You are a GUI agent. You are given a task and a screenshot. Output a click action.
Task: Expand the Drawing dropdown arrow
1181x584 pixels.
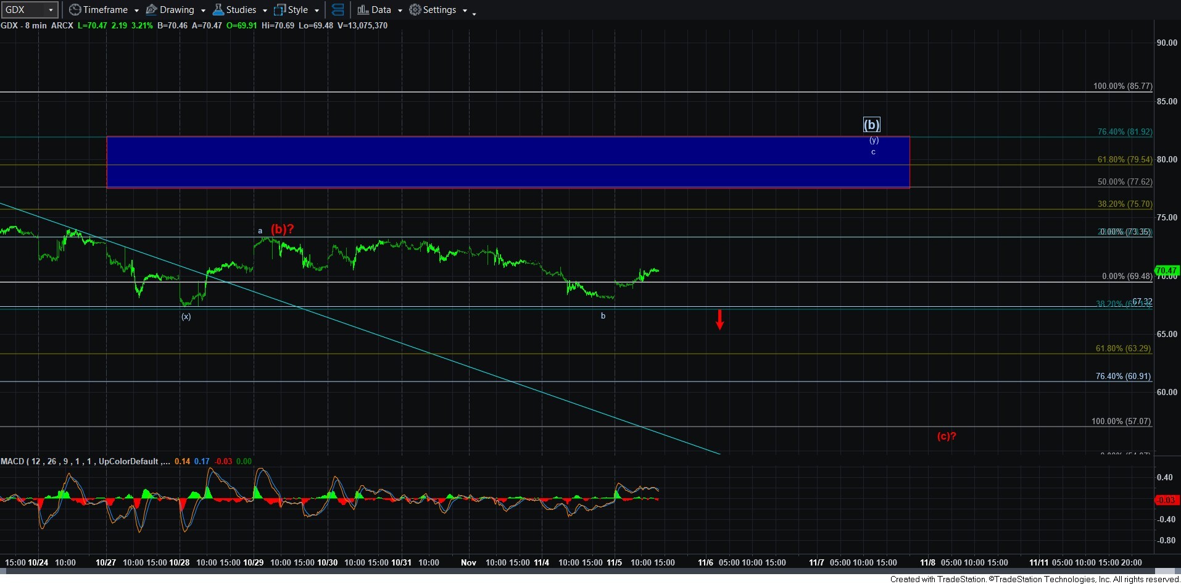203,10
